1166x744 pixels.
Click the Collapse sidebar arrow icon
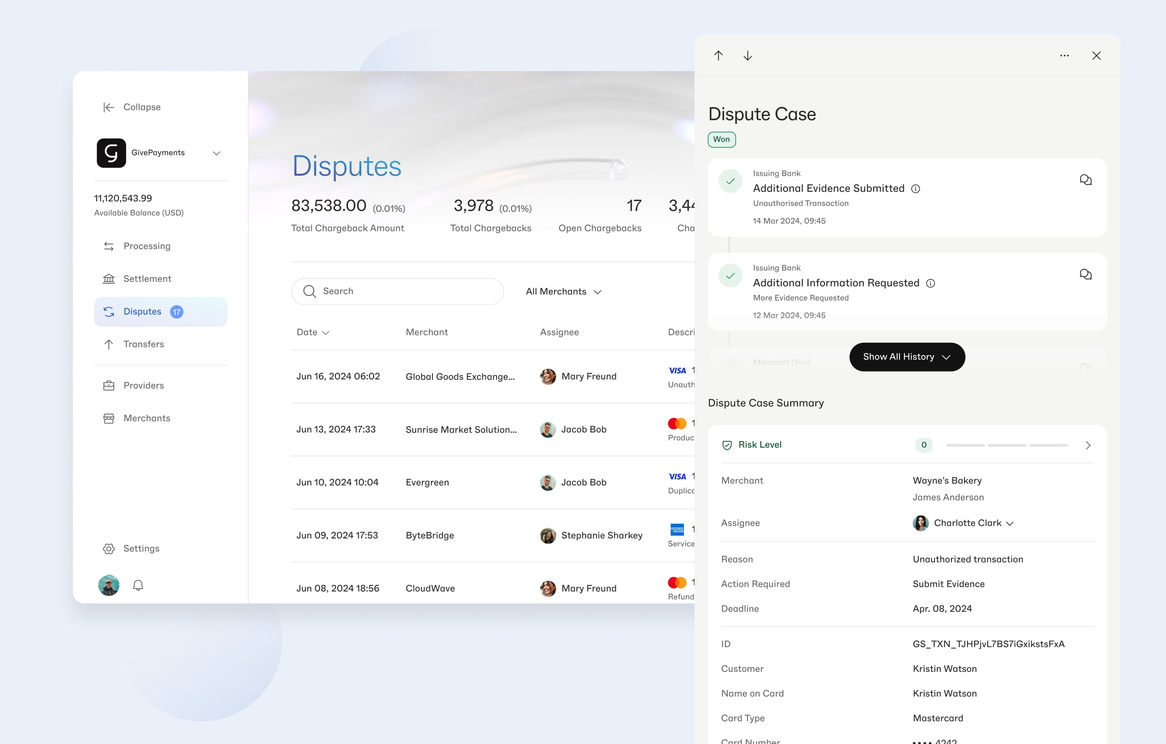tap(108, 107)
